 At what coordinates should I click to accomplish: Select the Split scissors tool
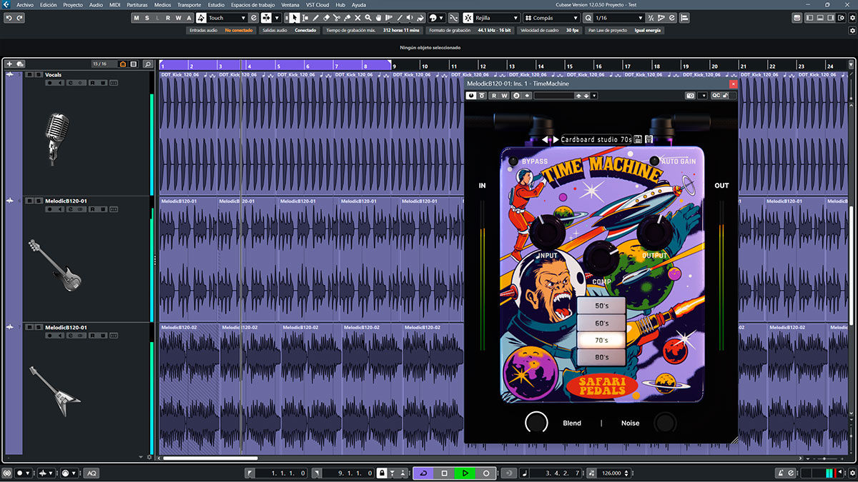tap(337, 18)
